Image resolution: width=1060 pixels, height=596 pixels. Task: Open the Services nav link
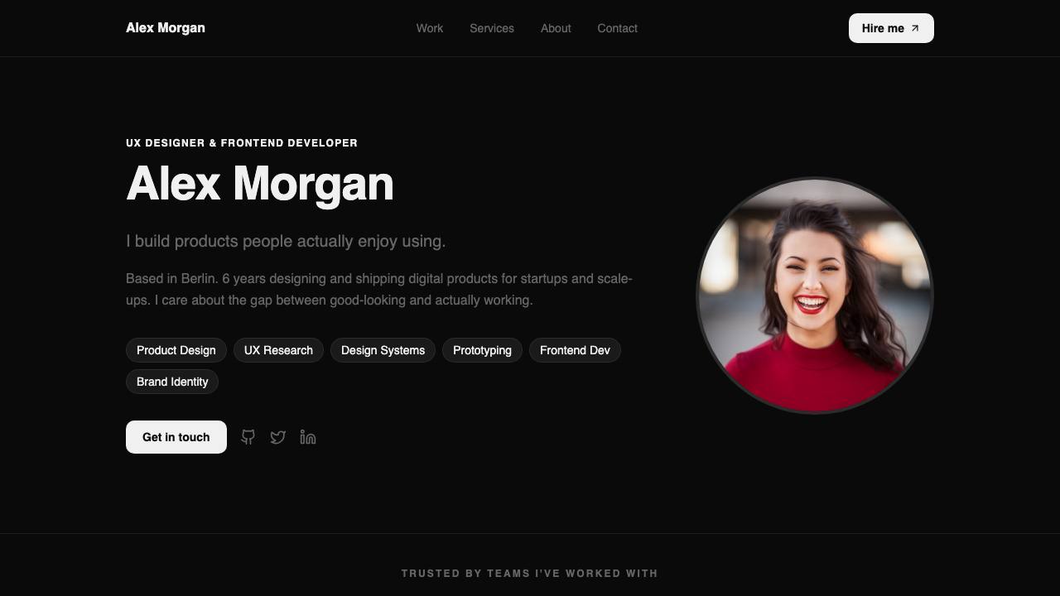click(492, 28)
